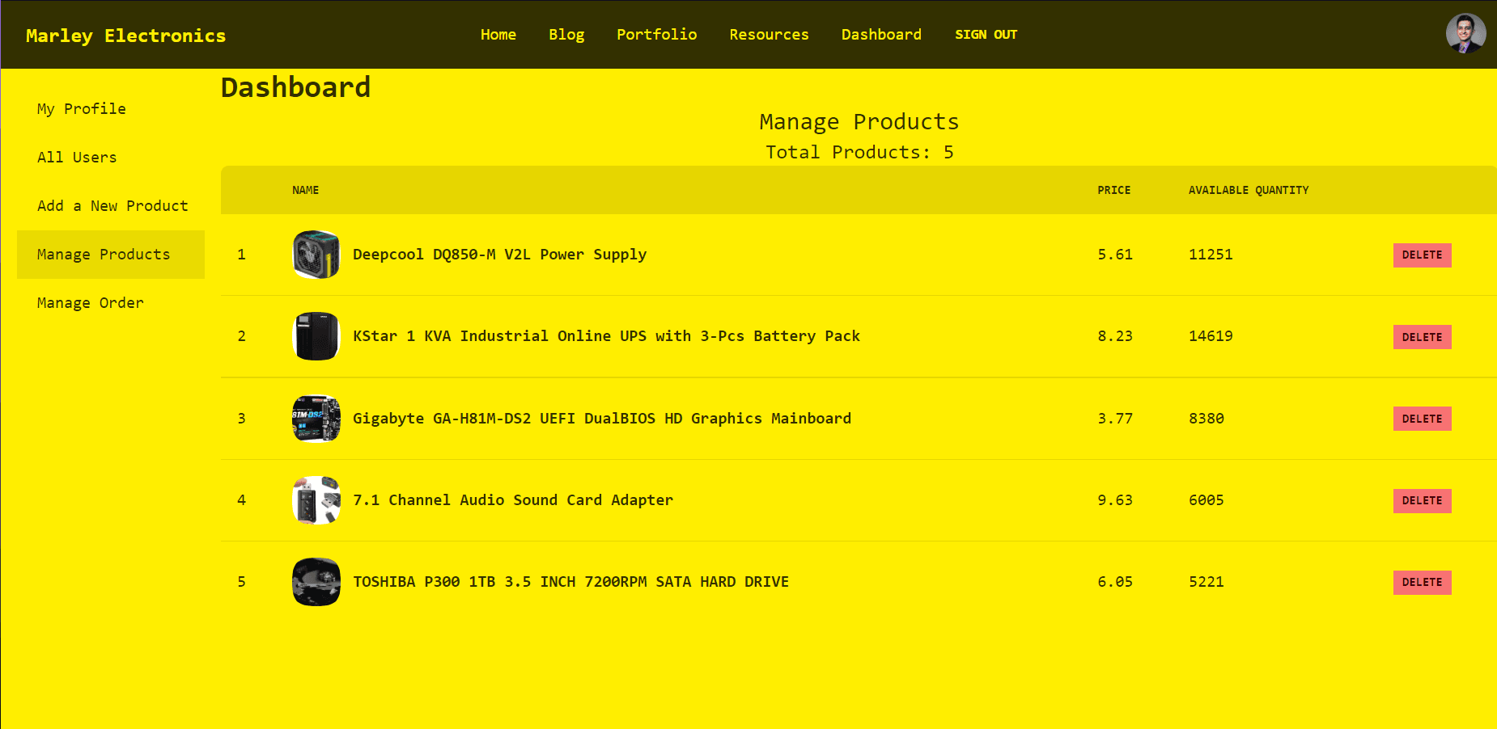Click the quantity value 5221
Image resolution: width=1497 pixels, height=729 pixels.
(x=1207, y=582)
